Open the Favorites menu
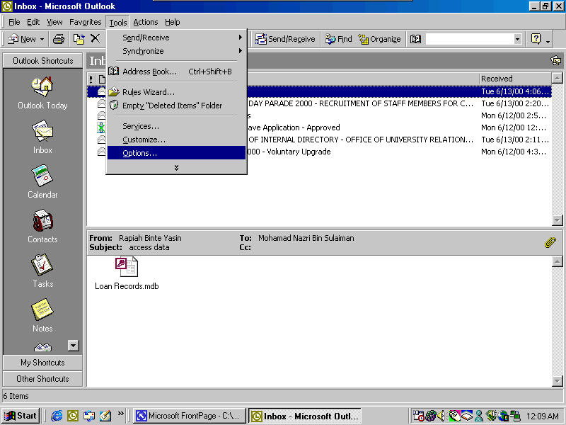The width and height of the screenshot is (566, 425). point(85,22)
